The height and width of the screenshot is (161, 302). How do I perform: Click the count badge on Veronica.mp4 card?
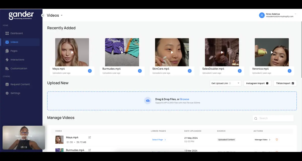pos(289,71)
